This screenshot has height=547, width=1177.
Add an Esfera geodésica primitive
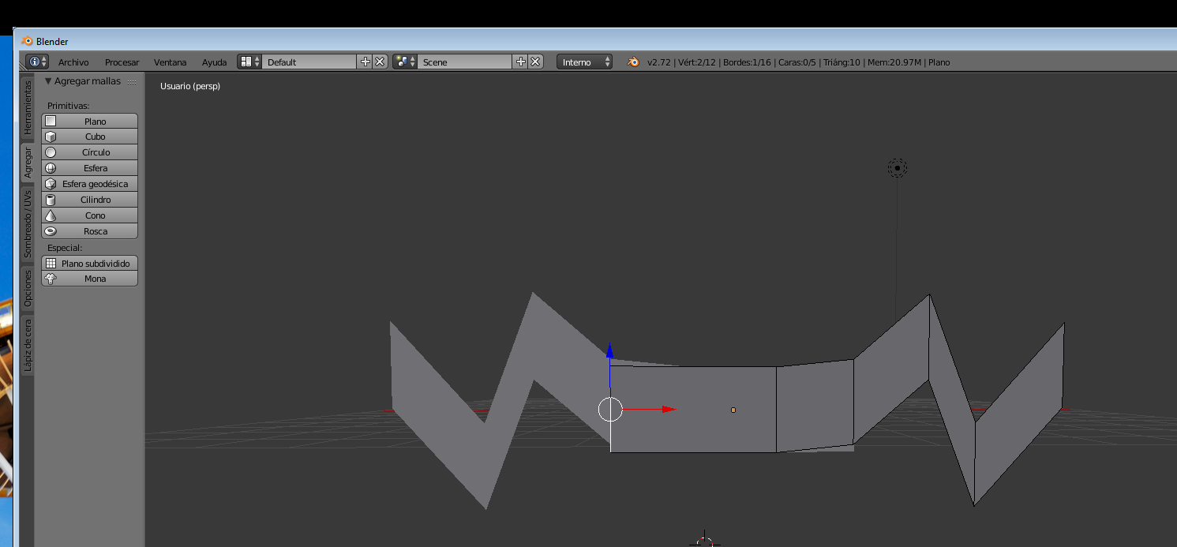coord(89,184)
